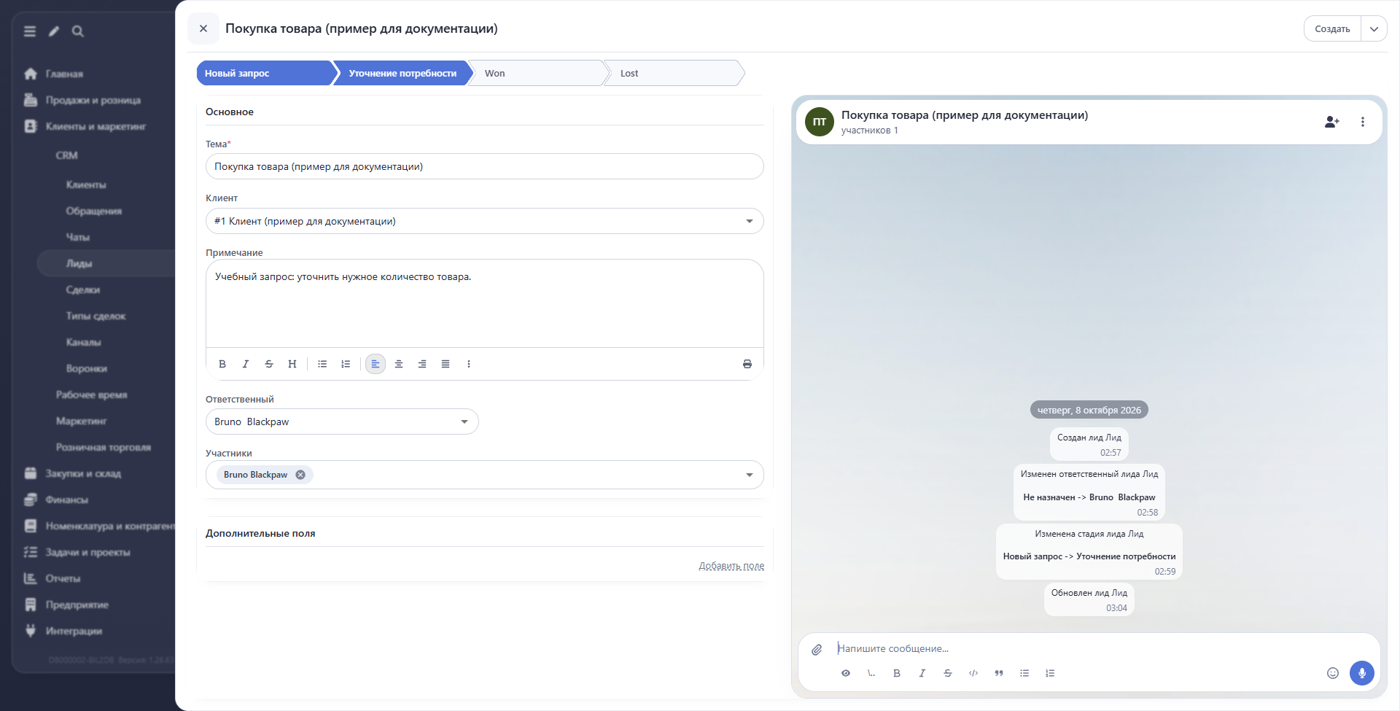The width and height of the screenshot is (1400, 711).
Task: Apply italic formatting in the note editor
Action: [x=246, y=364]
